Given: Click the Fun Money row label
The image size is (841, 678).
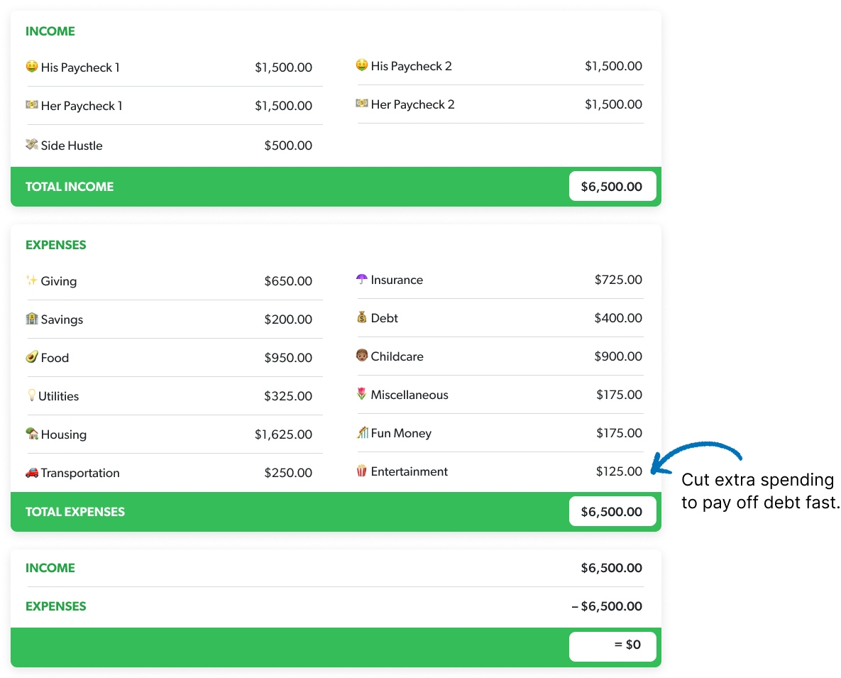Looking at the screenshot, I should tap(401, 433).
